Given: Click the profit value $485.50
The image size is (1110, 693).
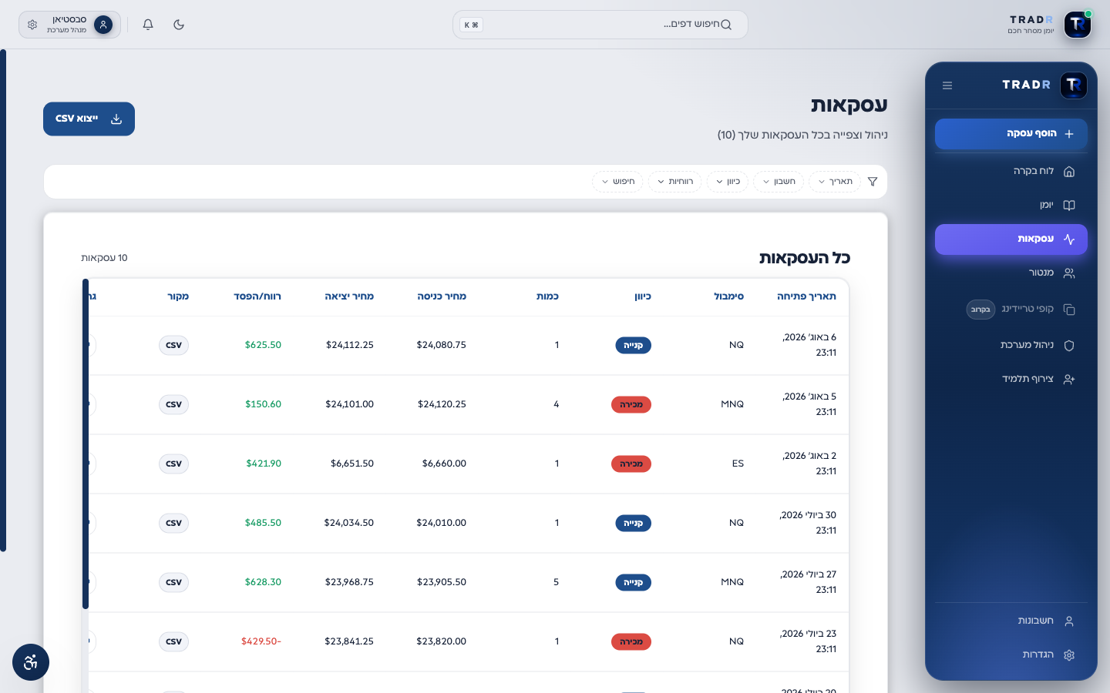Looking at the screenshot, I should click(263, 523).
